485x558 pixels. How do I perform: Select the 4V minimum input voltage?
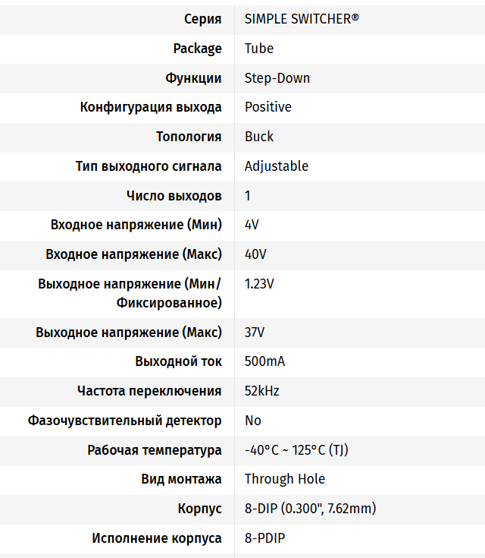tap(252, 225)
